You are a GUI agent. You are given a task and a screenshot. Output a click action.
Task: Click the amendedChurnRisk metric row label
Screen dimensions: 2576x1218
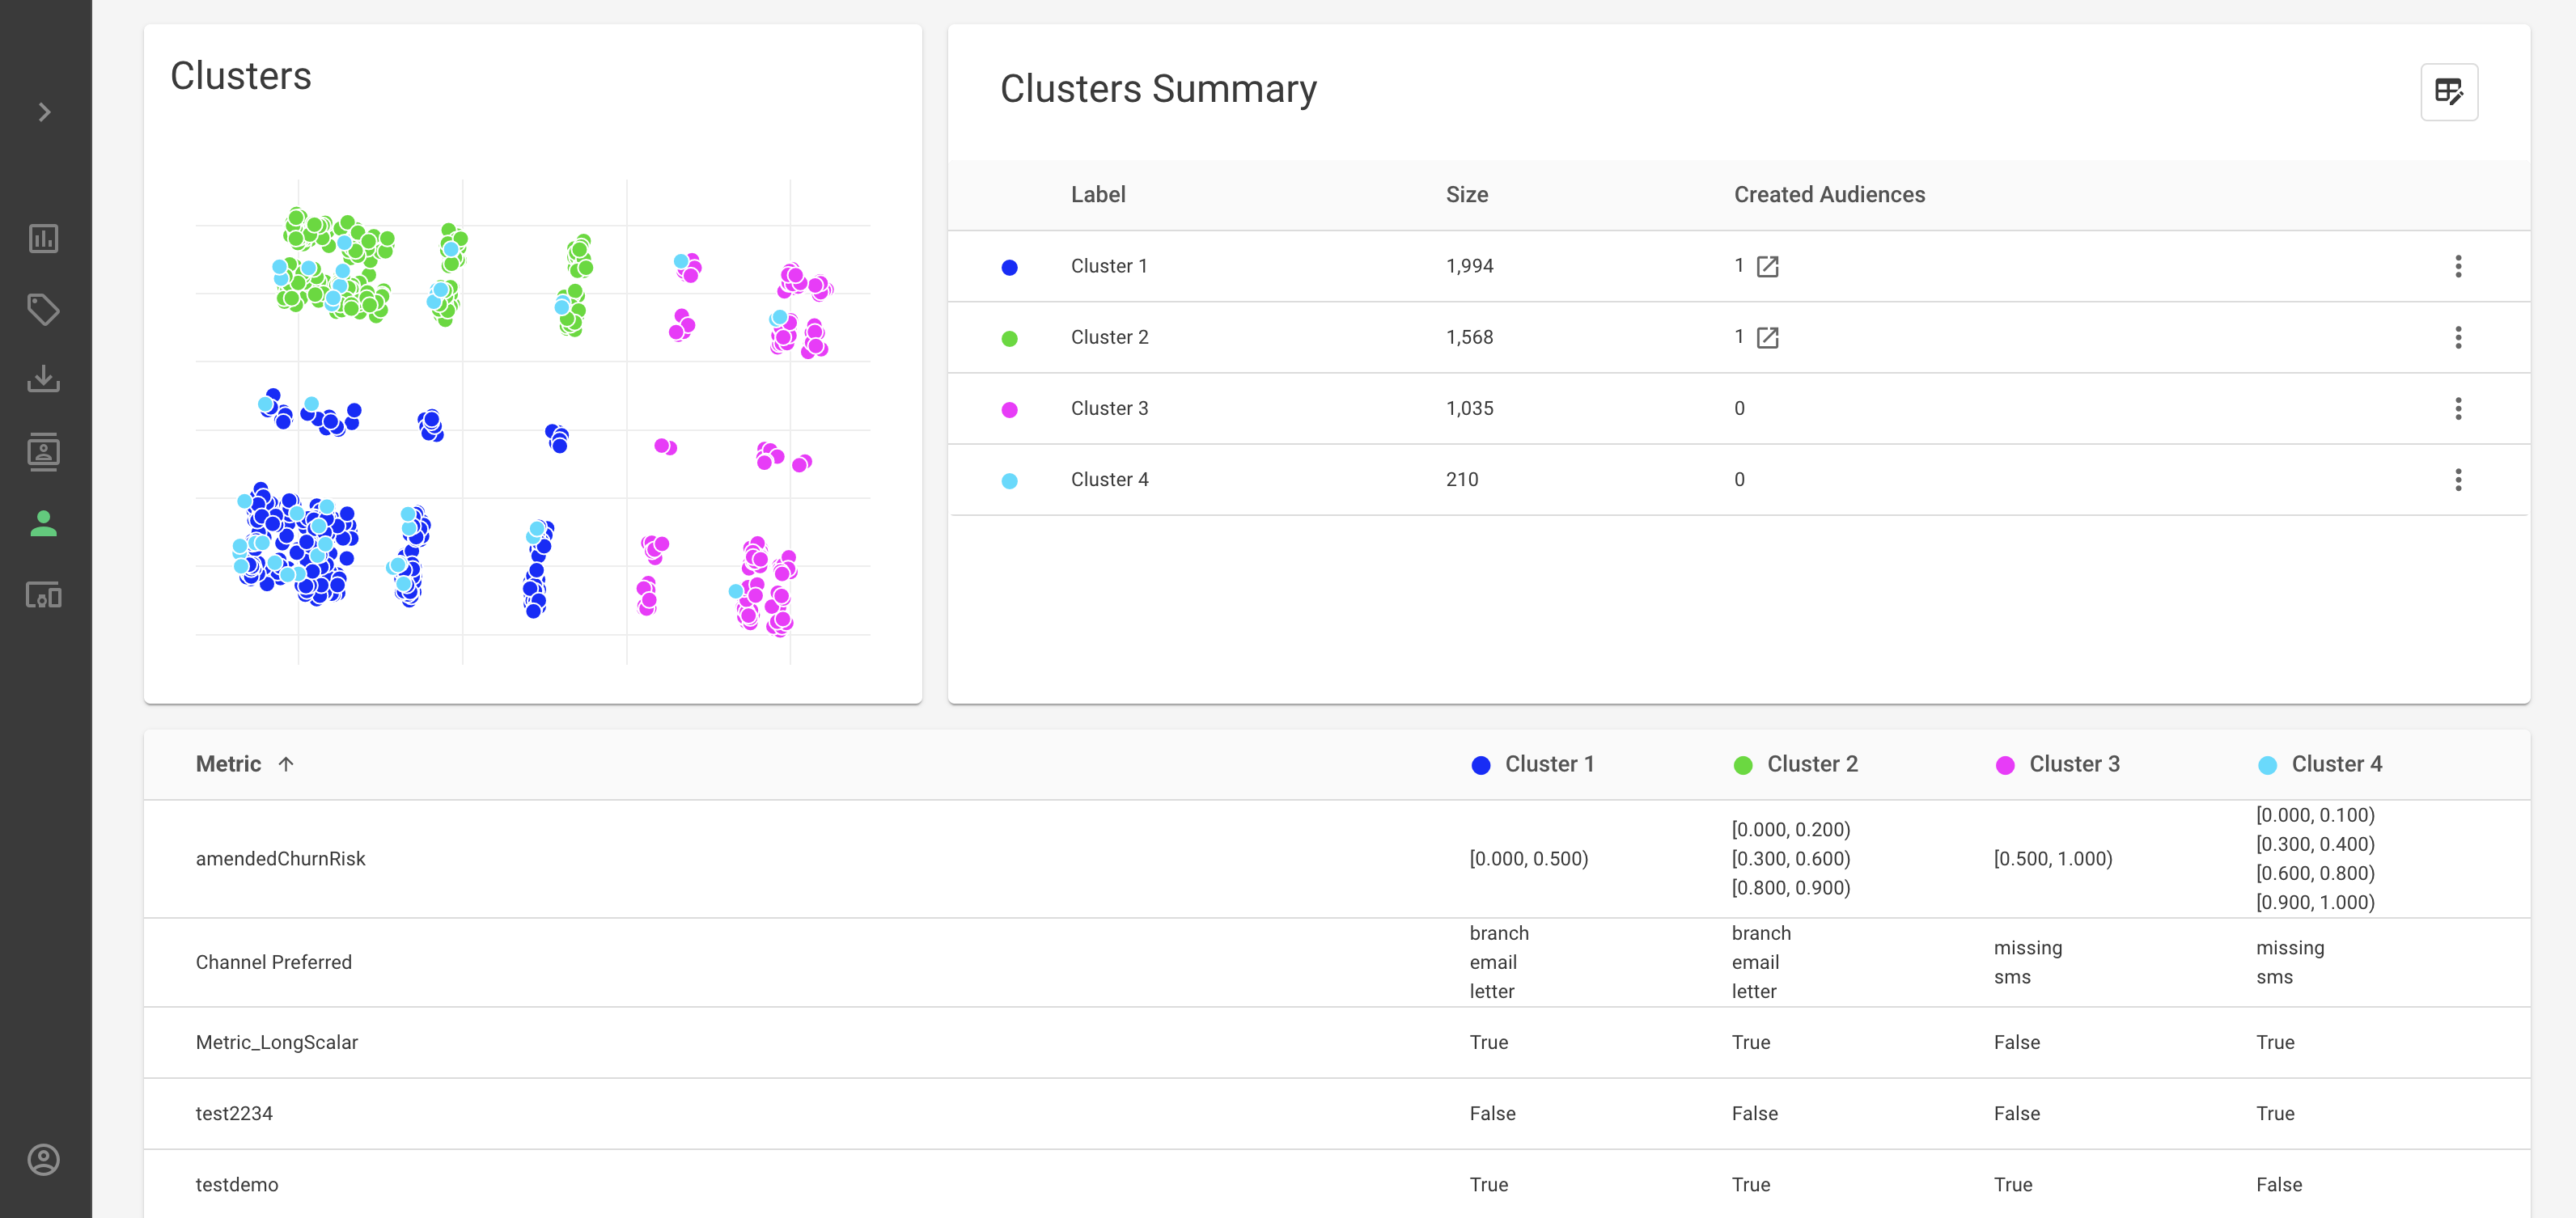point(281,859)
